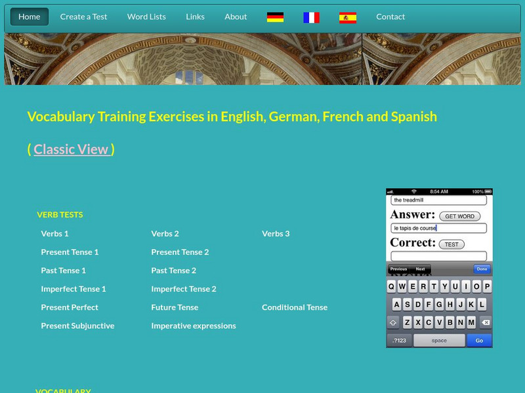The width and height of the screenshot is (525, 393).
Task: Open Imperfect Tense 2 exercise
Action: (x=184, y=289)
